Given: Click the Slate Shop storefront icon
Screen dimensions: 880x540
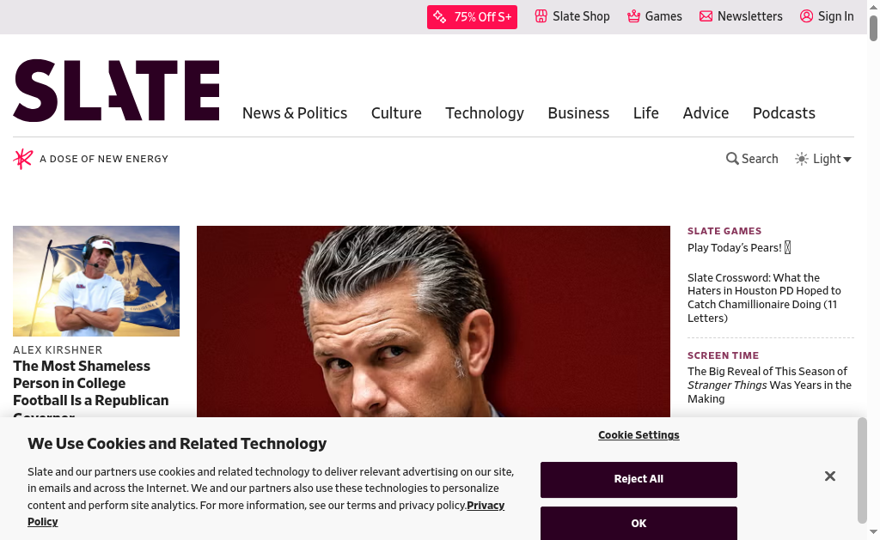Looking at the screenshot, I should tap(541, 16).
